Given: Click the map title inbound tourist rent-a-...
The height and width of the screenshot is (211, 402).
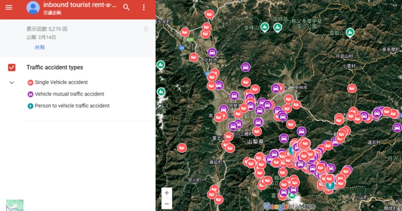Looking at the screenshot, I should click(80, 5).
